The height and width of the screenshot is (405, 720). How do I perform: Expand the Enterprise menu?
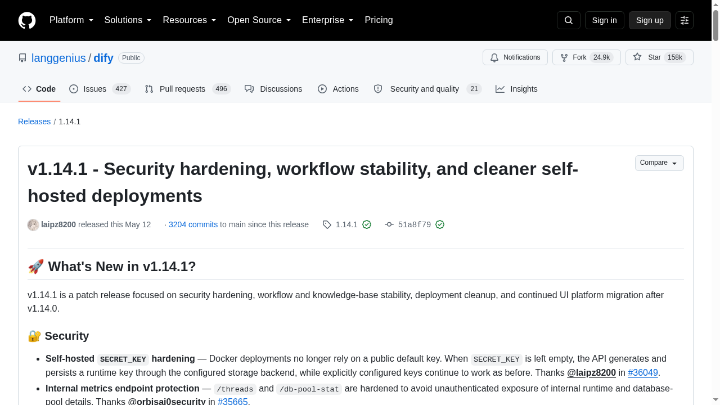pos(328,20)
